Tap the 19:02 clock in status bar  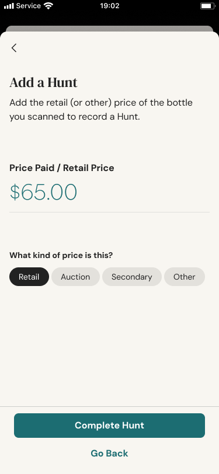point(110,6)
